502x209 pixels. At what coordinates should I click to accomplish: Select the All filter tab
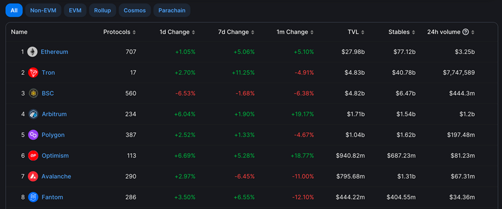(14, 10)
